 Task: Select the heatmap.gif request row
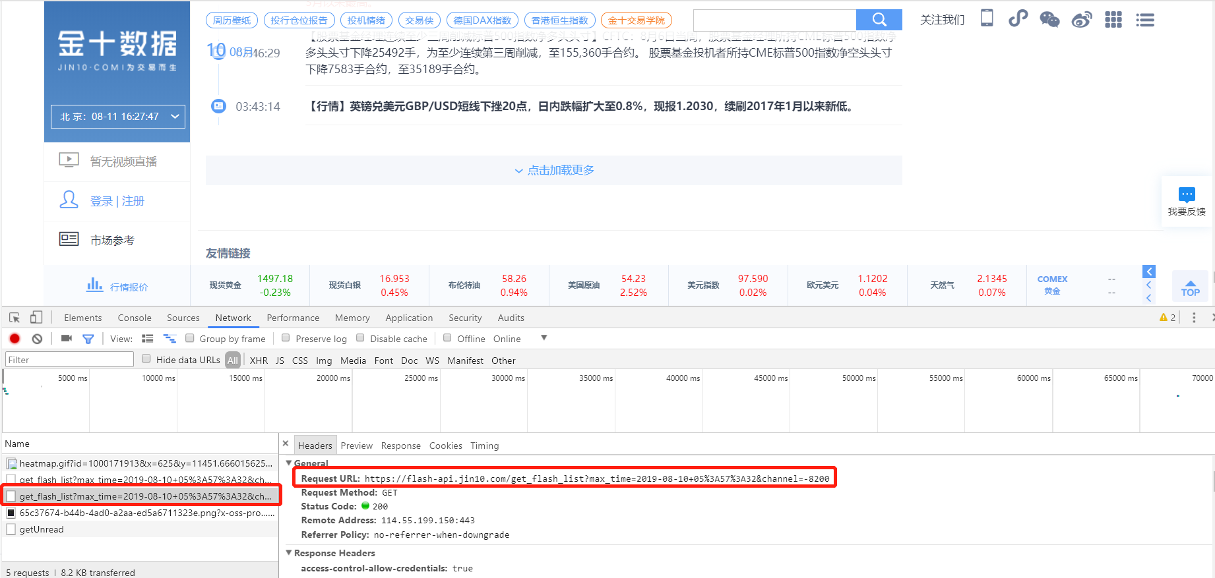pyautogui.click(x=140, y=463)
